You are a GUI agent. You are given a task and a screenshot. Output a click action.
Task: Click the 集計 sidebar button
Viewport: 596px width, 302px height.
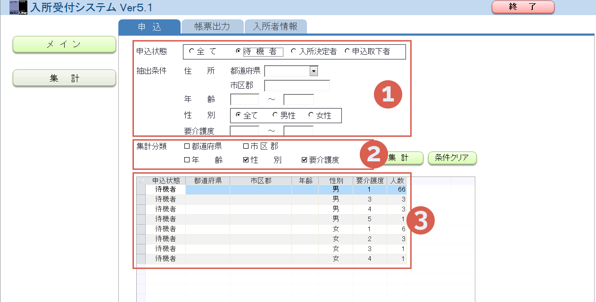[64, 78]
